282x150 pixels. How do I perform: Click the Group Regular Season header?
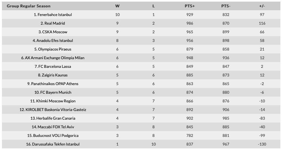29,6
